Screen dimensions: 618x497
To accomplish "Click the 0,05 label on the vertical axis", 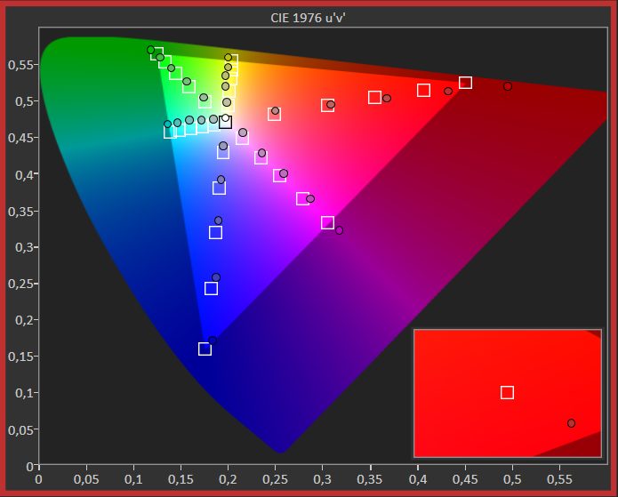I will [x=19, y=429].
